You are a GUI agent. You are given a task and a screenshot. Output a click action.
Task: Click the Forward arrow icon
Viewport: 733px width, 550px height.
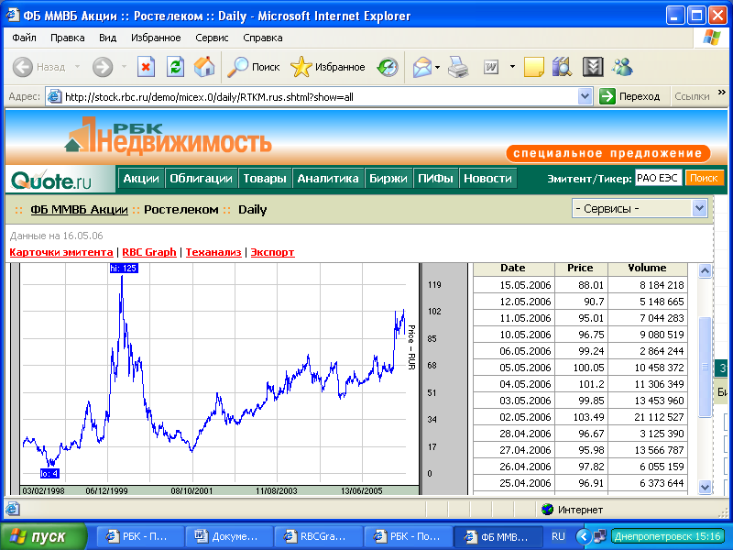[103, 67]
